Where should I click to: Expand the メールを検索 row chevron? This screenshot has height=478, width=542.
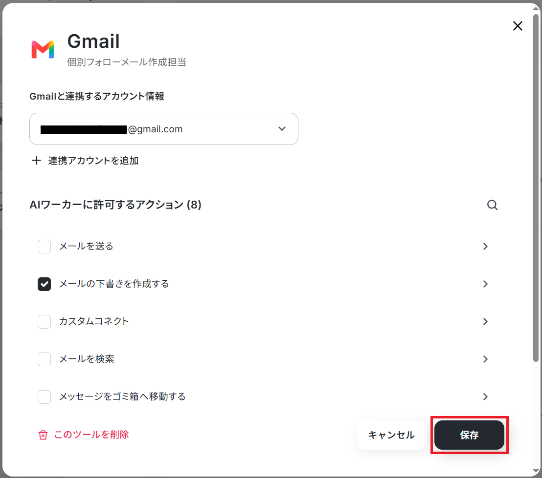point(485,359)
